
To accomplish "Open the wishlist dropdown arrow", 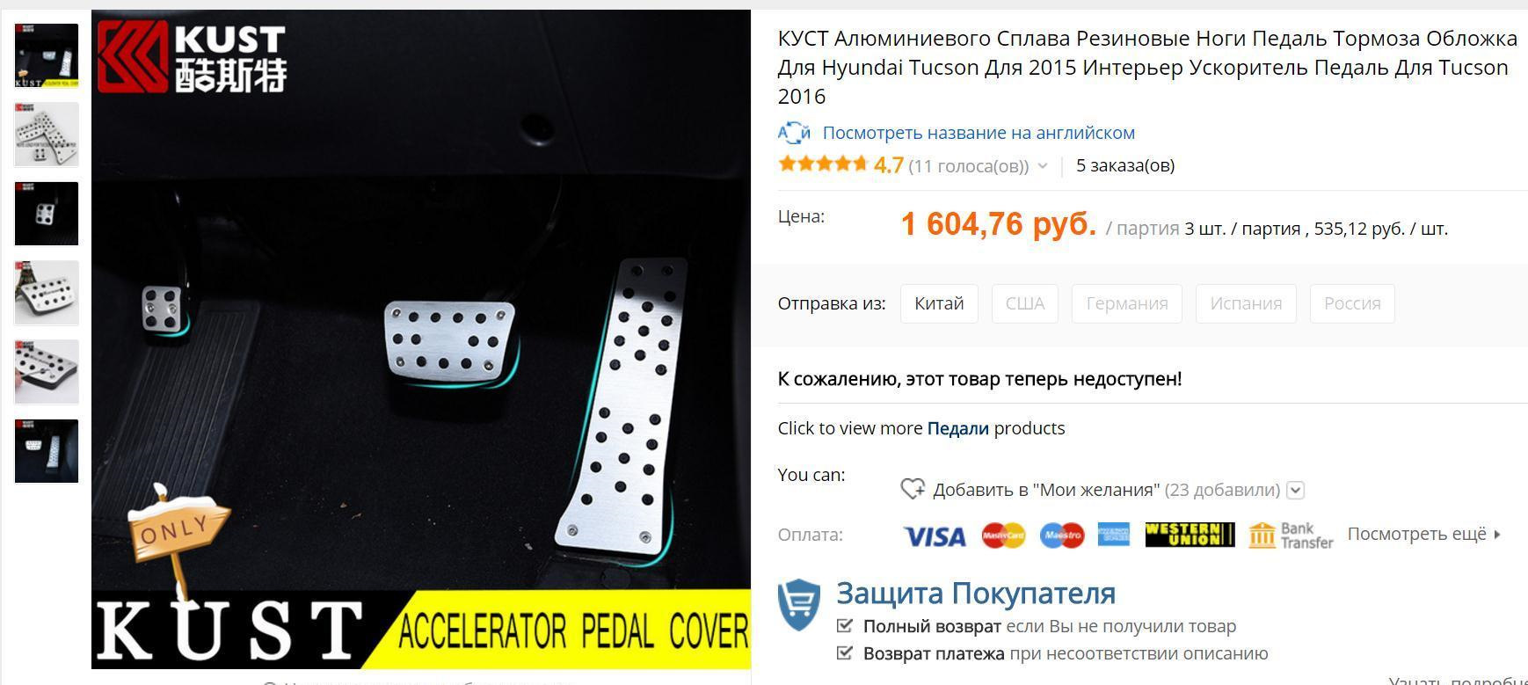I will tap(1296, 491).
